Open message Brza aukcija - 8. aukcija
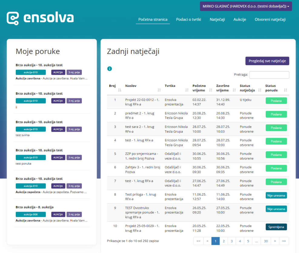The width and height of the screenshot is (299, 253). tap(35, 207)
